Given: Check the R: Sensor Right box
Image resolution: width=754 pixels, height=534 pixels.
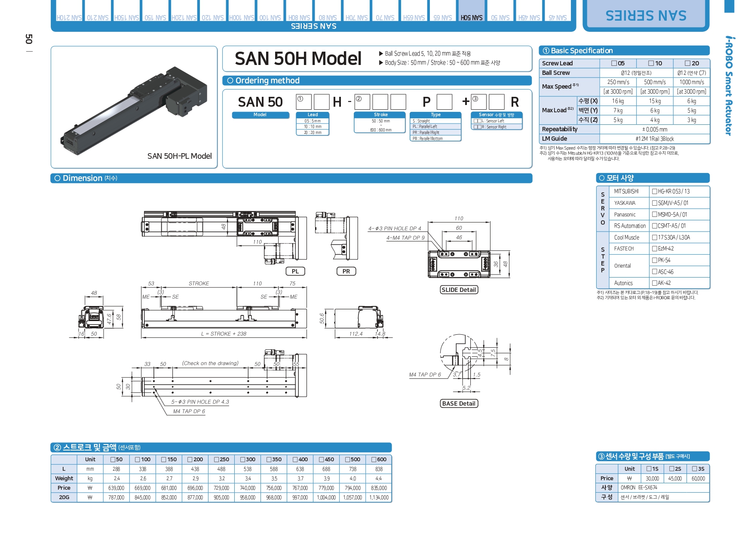Looking at the screenshot, I should click(x=477, y=127).
